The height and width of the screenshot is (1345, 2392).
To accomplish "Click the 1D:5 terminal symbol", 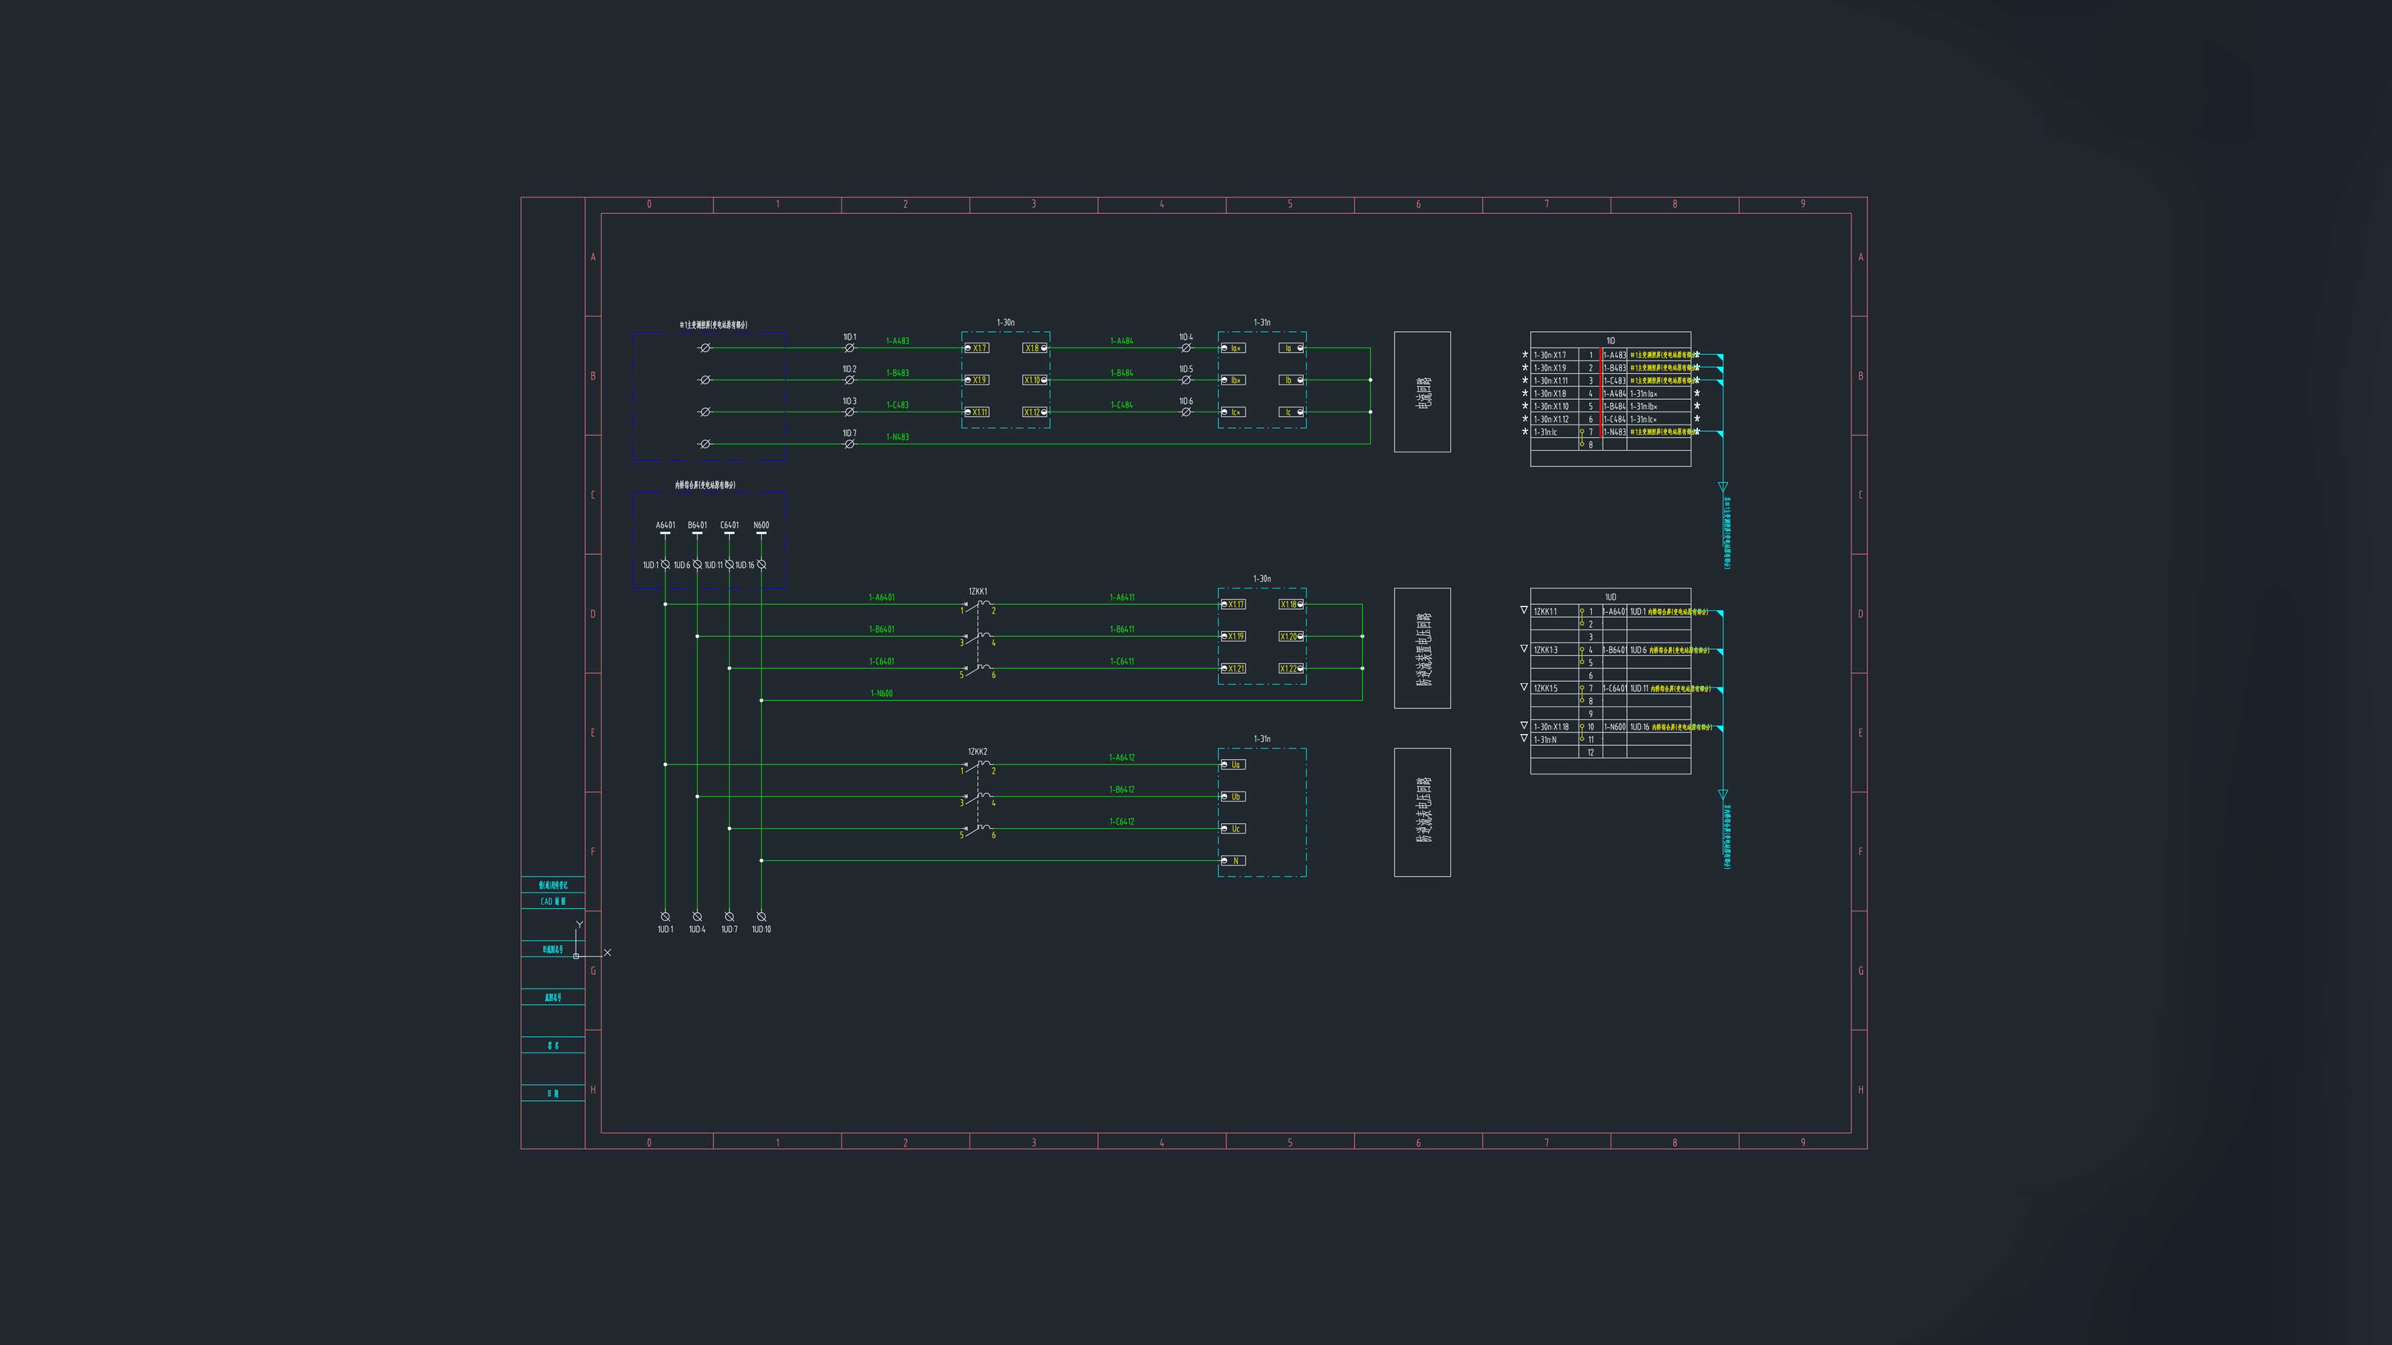I will pos(1186,380).
